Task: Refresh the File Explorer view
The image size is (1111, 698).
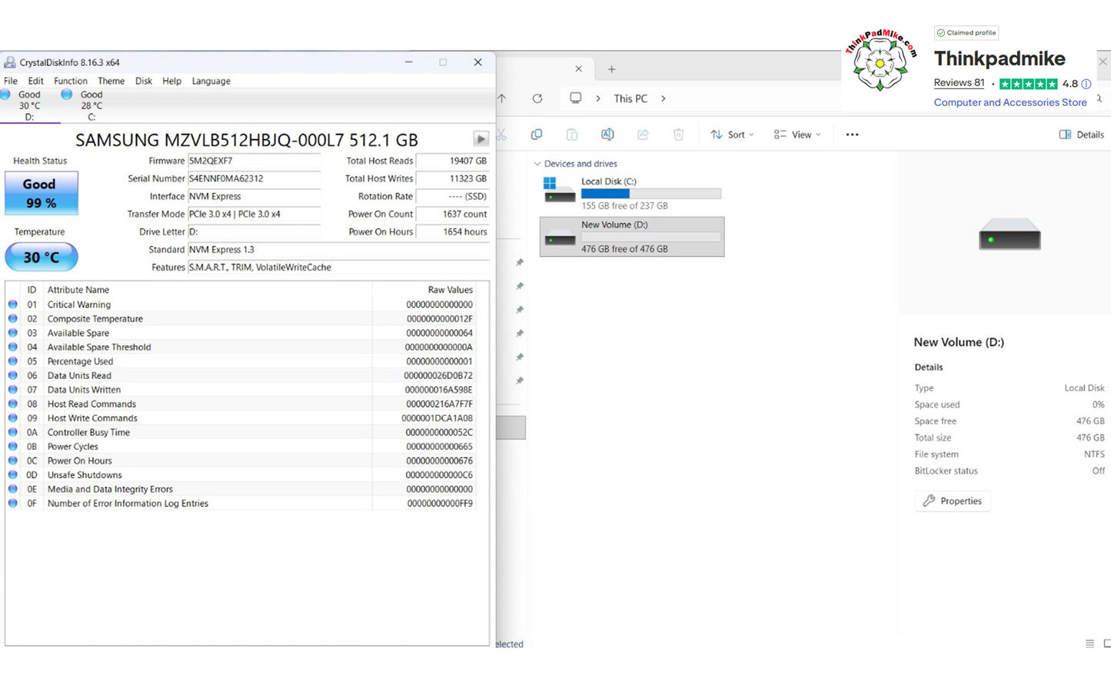Action: [x=537, y=98]
